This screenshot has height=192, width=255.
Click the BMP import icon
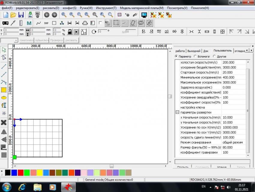[x=46, y=23]
